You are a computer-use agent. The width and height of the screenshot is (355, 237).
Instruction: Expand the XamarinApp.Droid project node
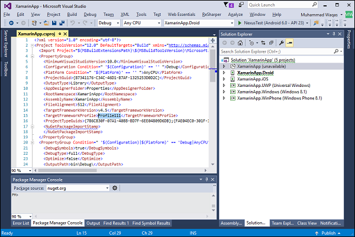(x=225, y=73)
